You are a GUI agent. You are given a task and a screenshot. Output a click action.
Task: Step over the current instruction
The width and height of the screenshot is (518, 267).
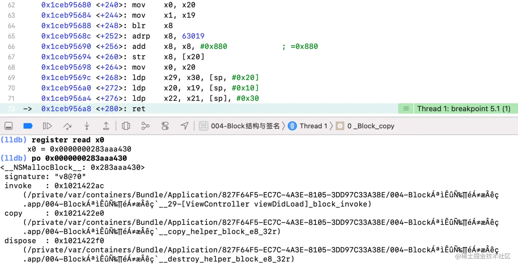67,126
